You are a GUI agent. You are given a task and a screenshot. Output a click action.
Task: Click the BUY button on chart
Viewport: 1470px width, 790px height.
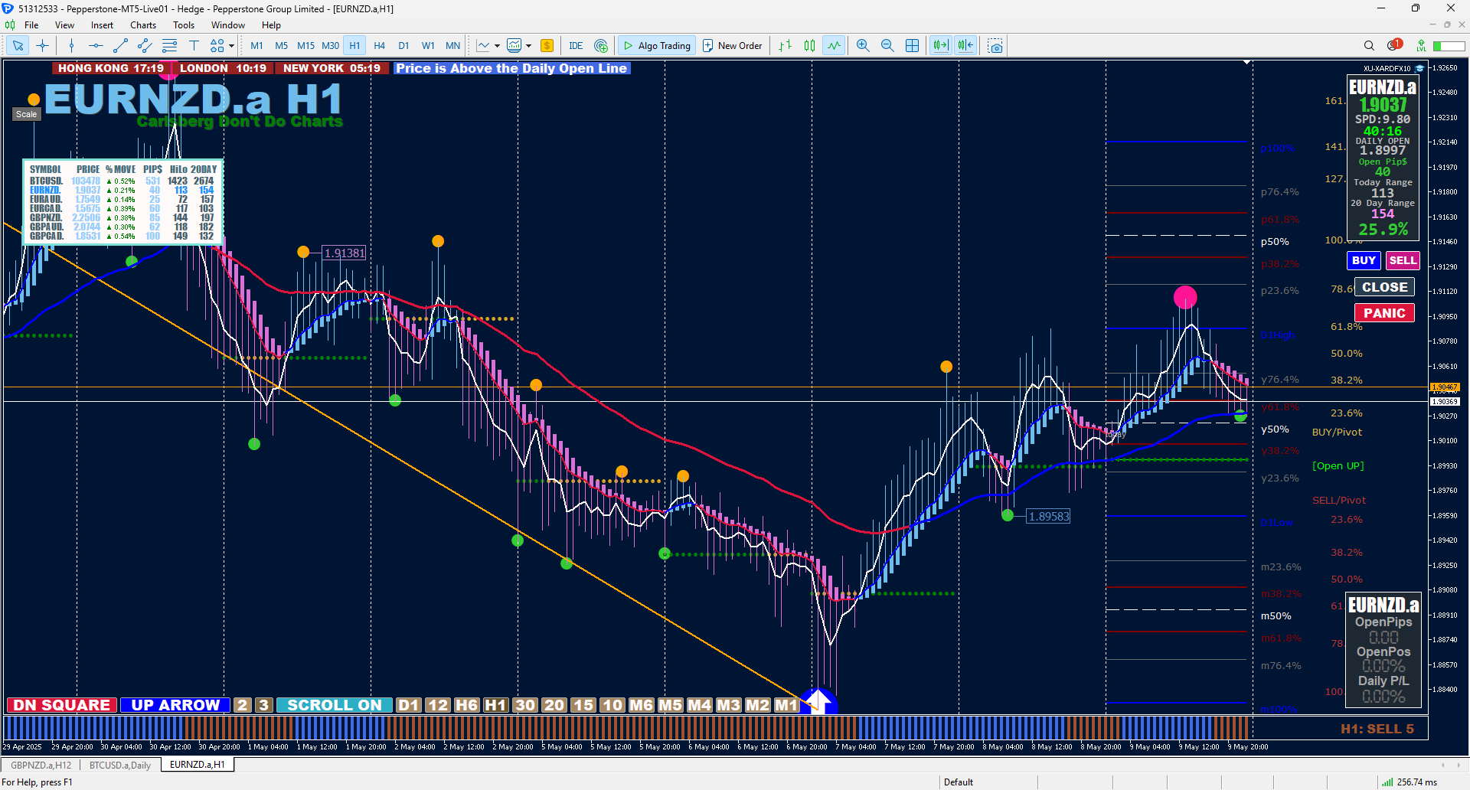click(x=1364, y=260)
